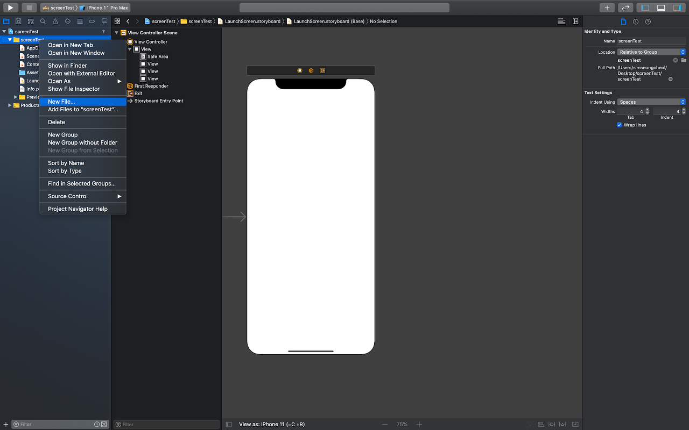This screenshot has width=689, height=430.
Task: Choose Show File Inspector
Action: tap(83, 89)
